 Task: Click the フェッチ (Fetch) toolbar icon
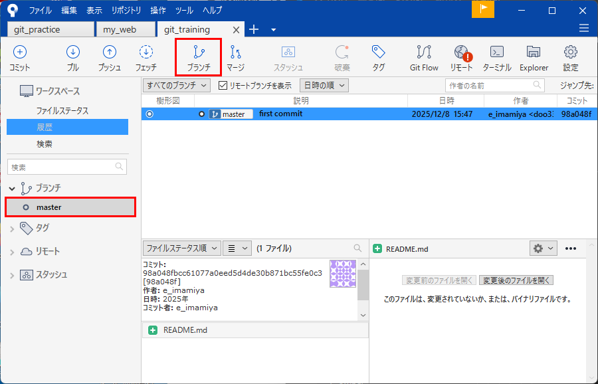pos(146,58)
